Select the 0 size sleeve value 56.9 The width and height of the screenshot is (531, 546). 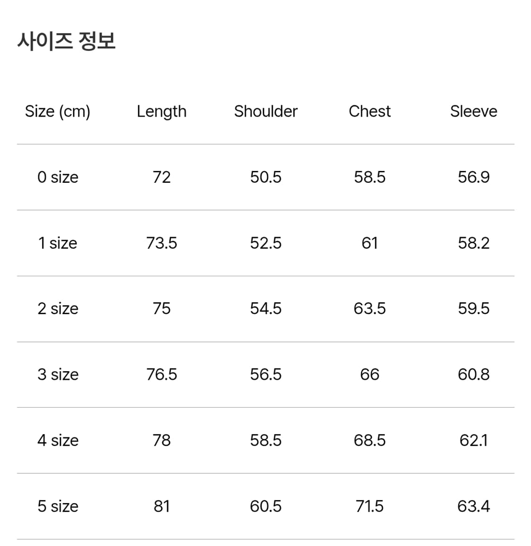tap(473, 177)
